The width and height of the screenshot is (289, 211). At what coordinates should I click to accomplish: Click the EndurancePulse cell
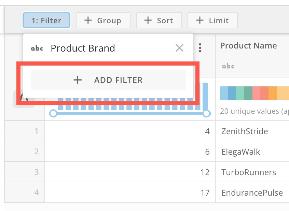(252, 193)
